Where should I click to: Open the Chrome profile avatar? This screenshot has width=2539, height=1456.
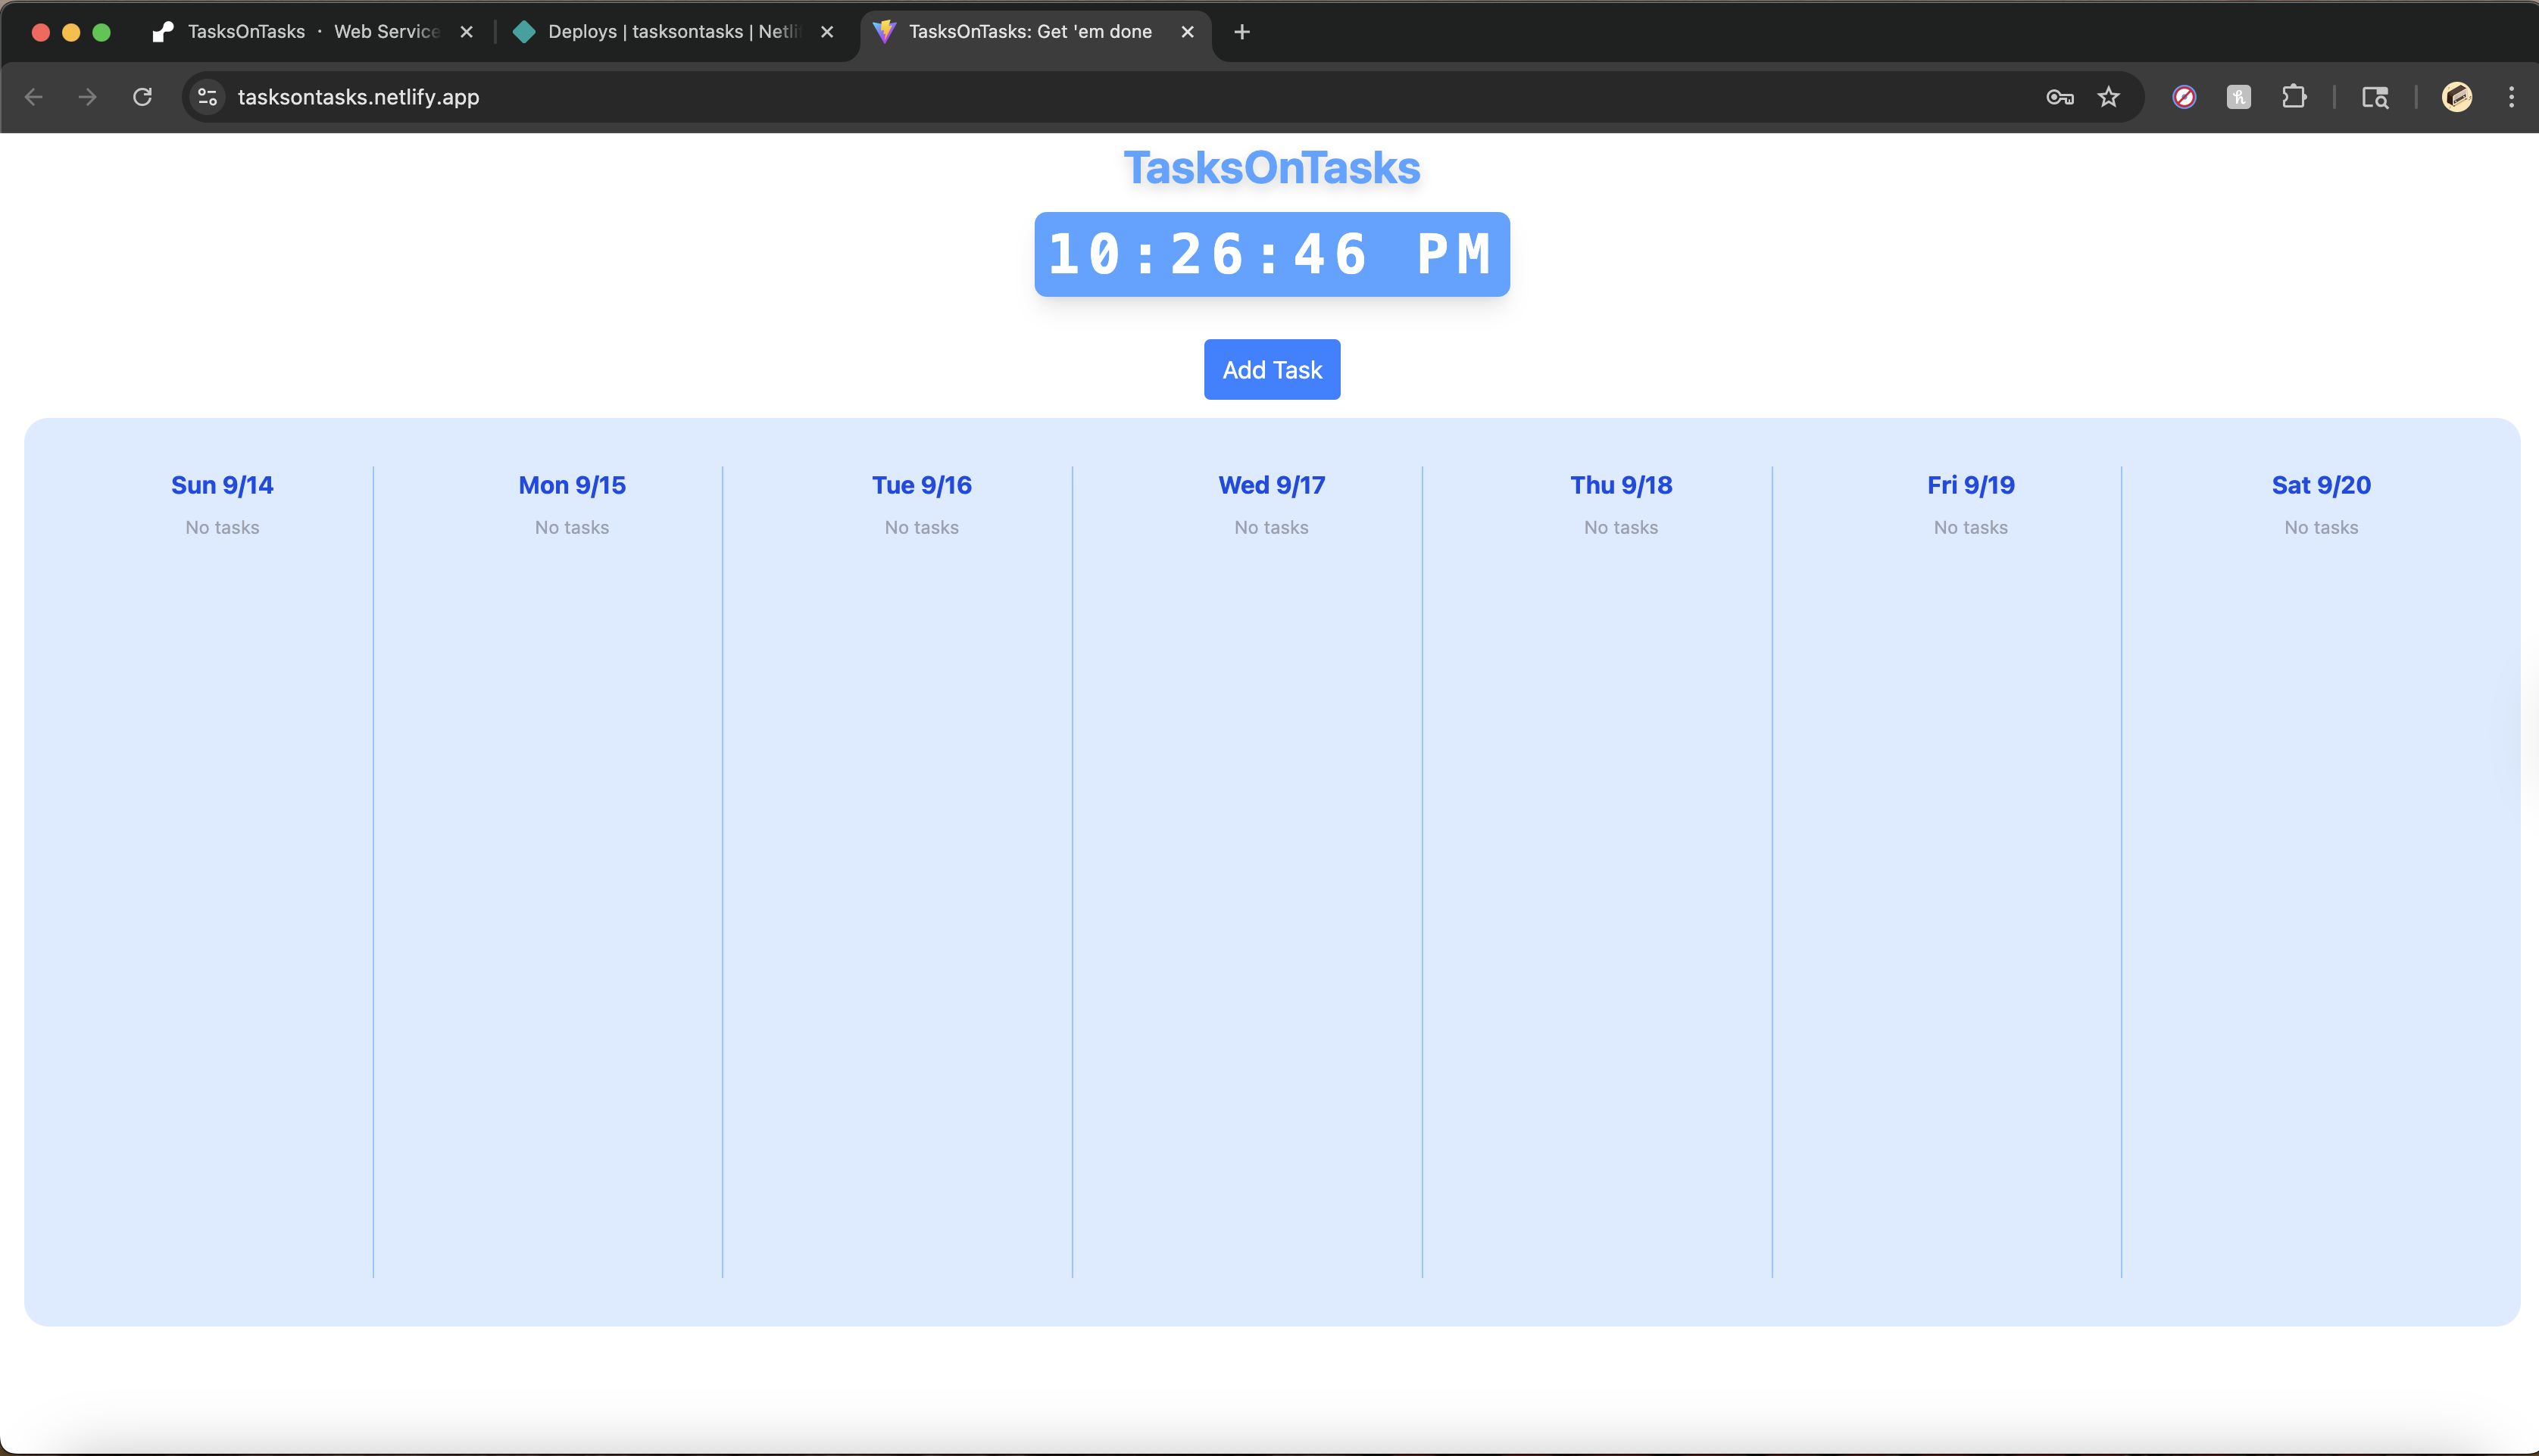point(2457,97)
